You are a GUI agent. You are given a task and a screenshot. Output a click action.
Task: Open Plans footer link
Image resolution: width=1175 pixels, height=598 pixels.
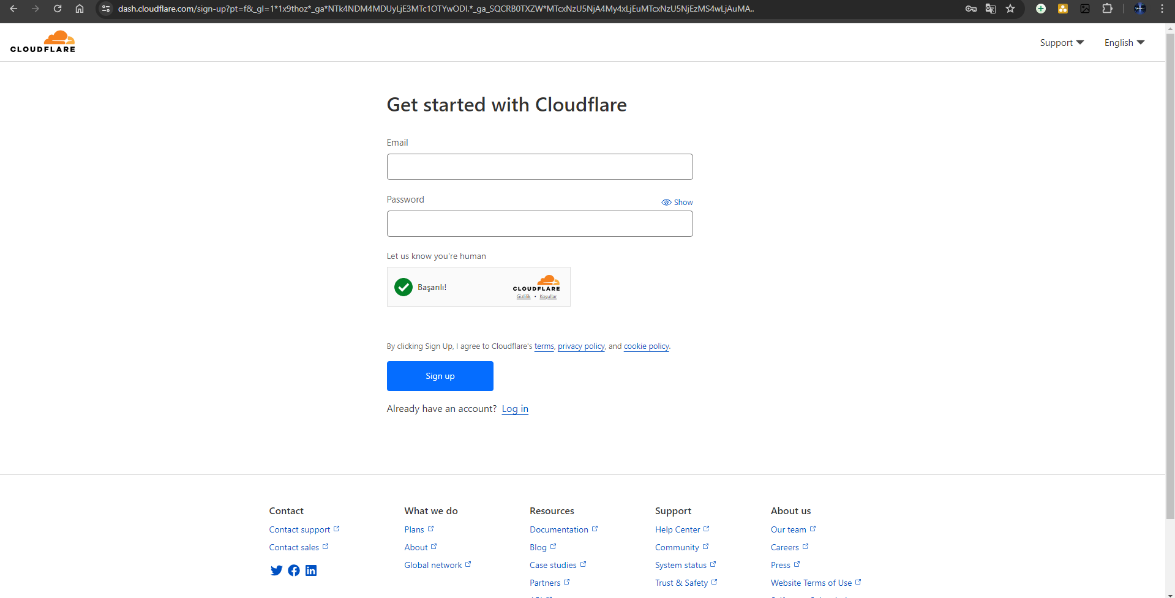coord(419,529)
